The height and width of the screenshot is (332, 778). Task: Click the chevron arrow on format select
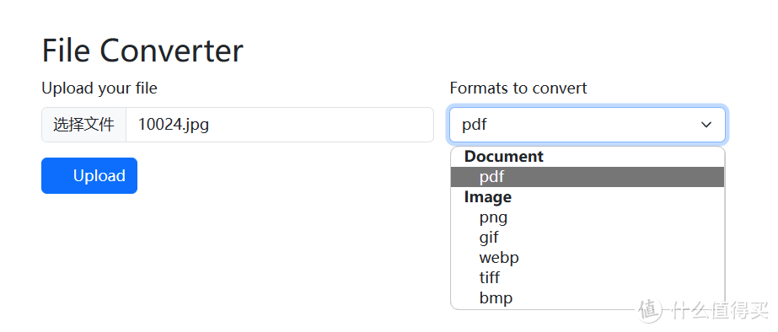(706, 125)
